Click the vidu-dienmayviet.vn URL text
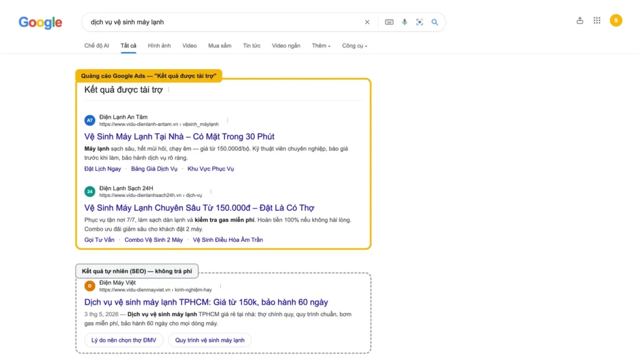The image size is (639, 359). pyautogui.click(x=155, y=290)
